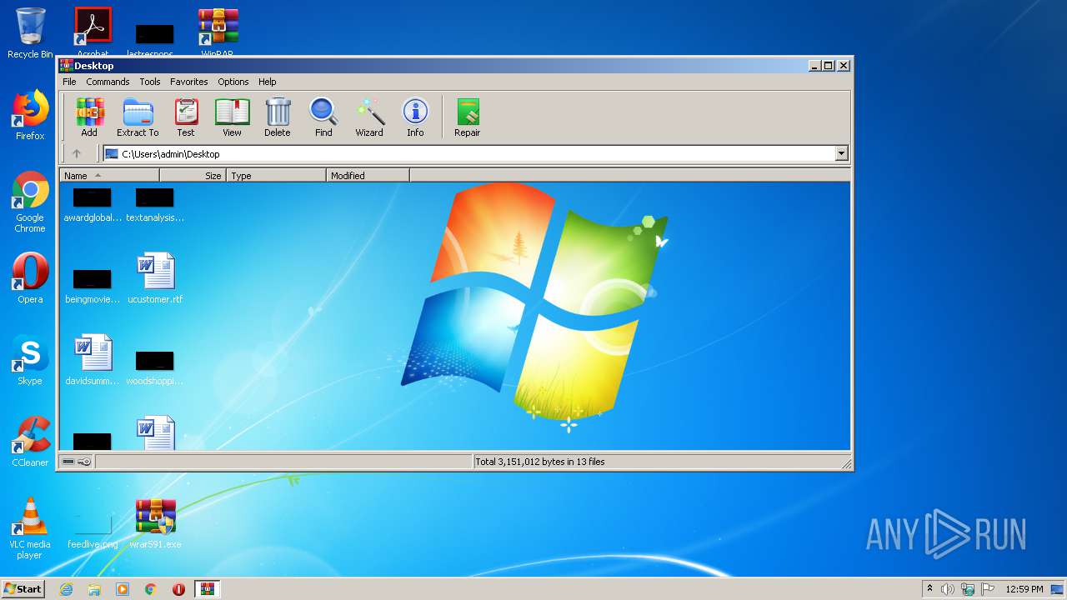The height and width of the screenshot is (600, 1067).
Task: Open the Wizard tool
Action: 369,117
